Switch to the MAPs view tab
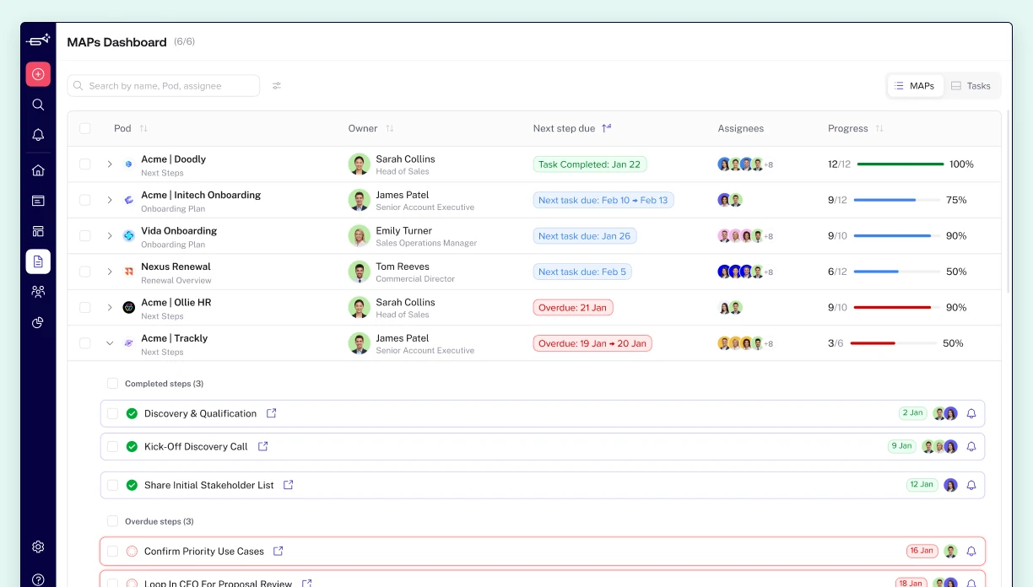1033x587 pixels. tap(915, 86)
